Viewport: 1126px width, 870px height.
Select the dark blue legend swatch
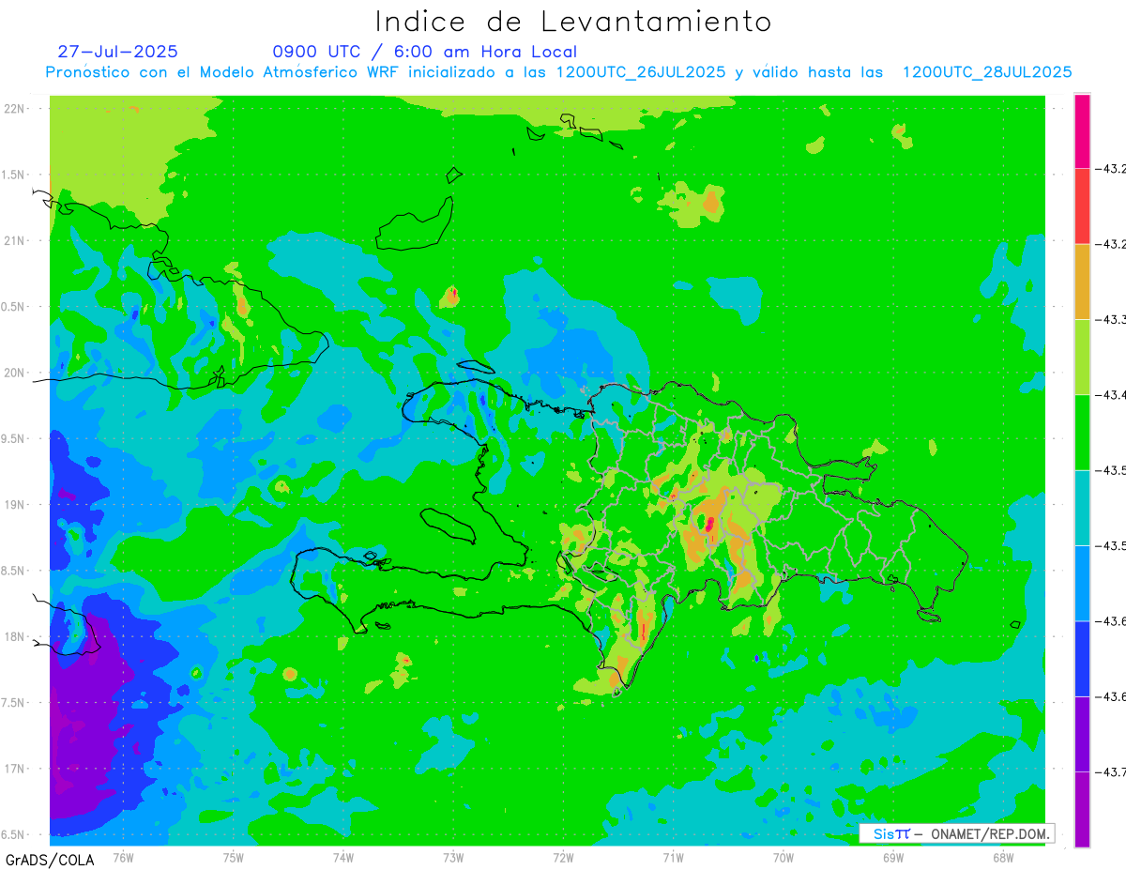coord(1082,658)
